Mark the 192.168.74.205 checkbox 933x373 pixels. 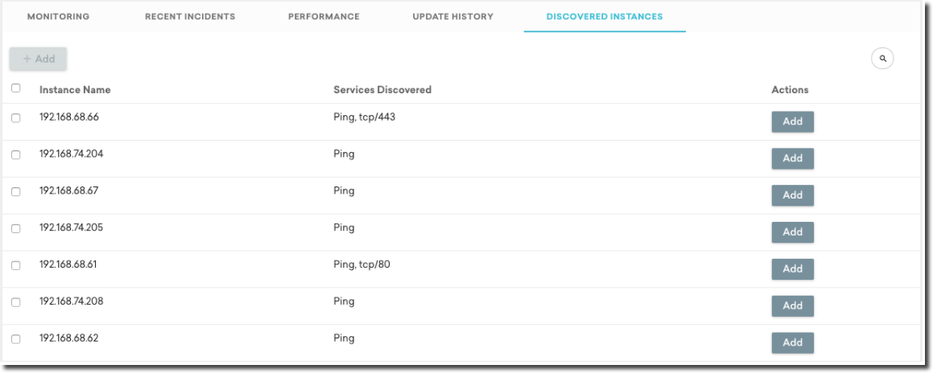click(15, 229)
